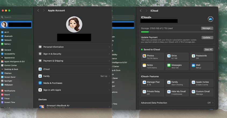Select Network in the sidebar
Screen dimensions: 227x118
click(x=6, y=40)
